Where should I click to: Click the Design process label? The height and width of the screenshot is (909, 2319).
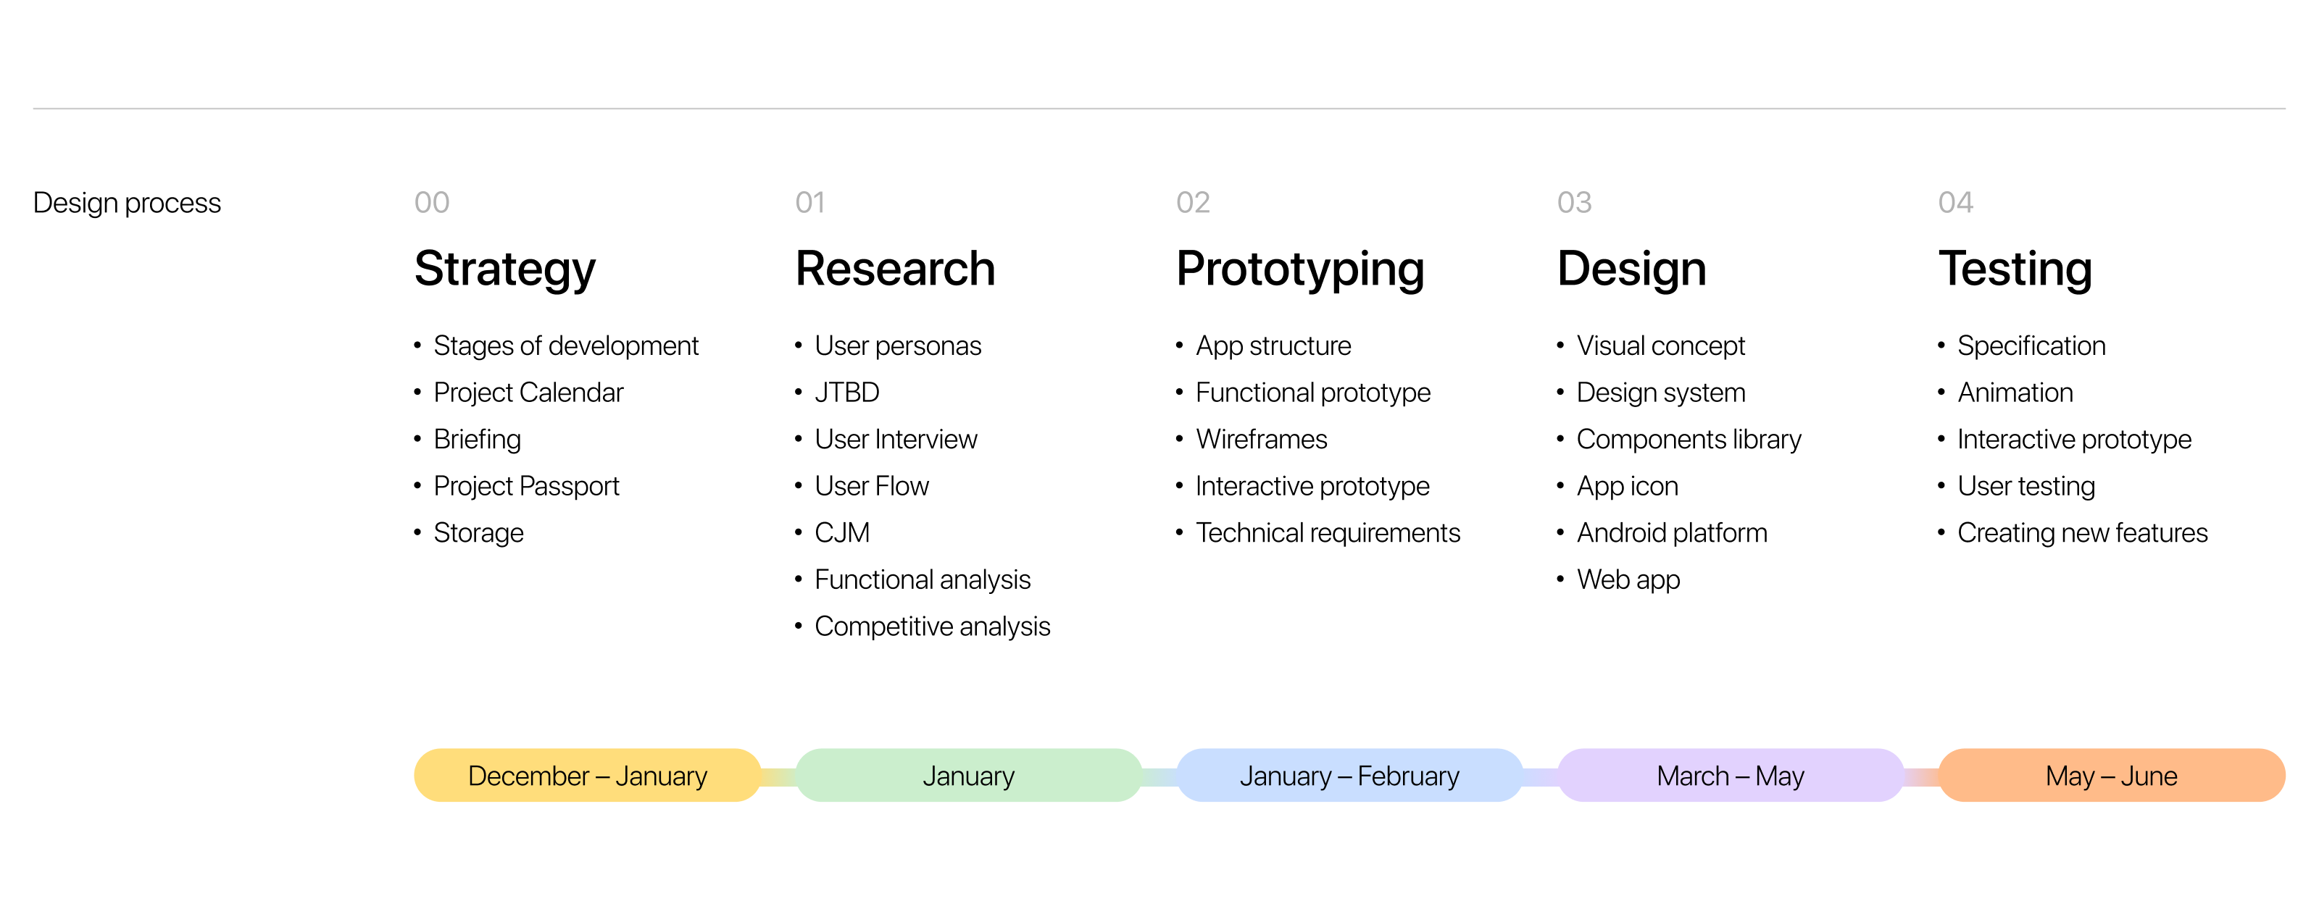click(x=127, y=203)
